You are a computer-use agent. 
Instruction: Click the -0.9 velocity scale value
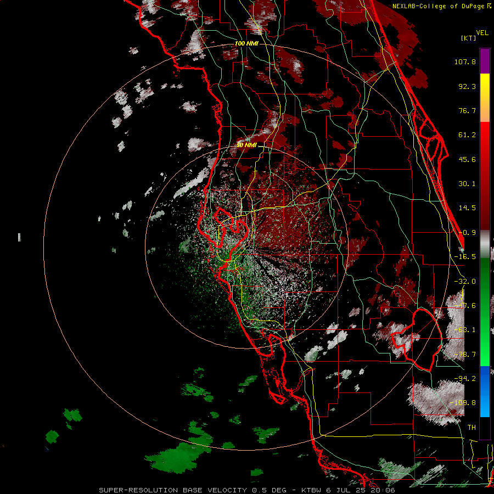coord(467,233)
